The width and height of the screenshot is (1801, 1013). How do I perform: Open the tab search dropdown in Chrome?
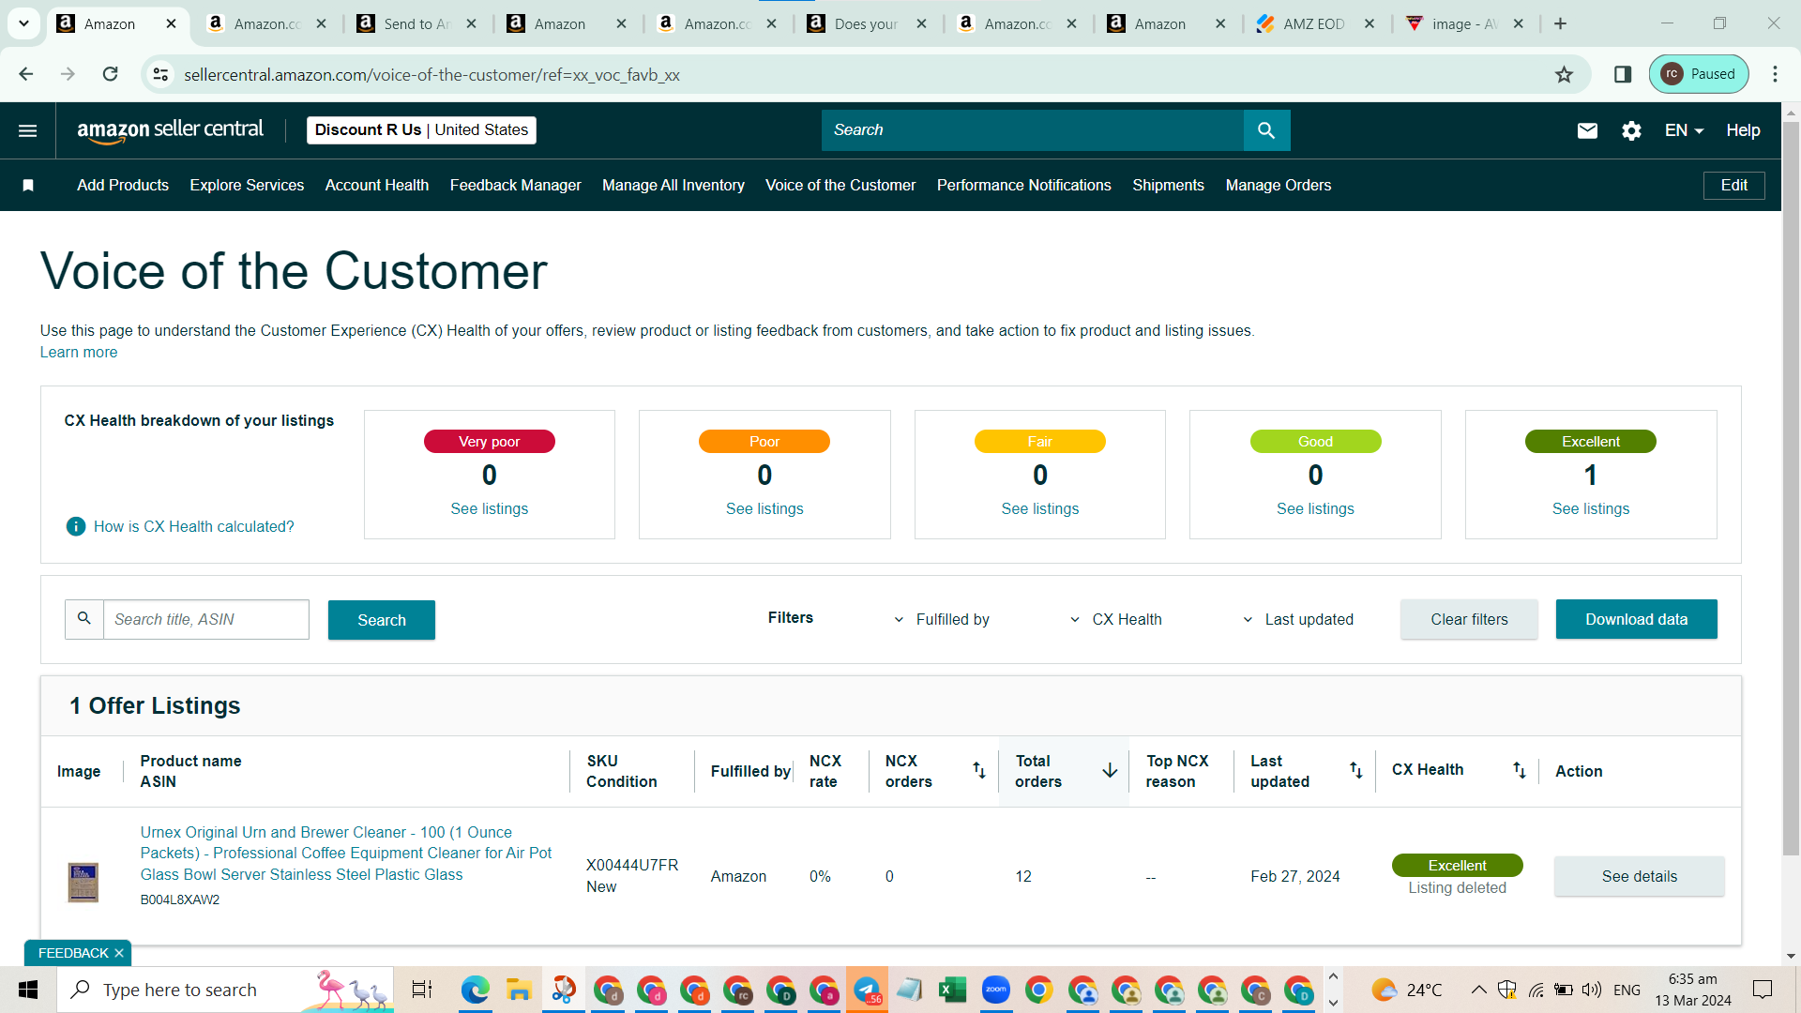tap(23, 23)
